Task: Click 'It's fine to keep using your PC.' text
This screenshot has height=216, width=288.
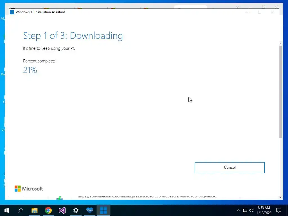Action: coord(49,48)
